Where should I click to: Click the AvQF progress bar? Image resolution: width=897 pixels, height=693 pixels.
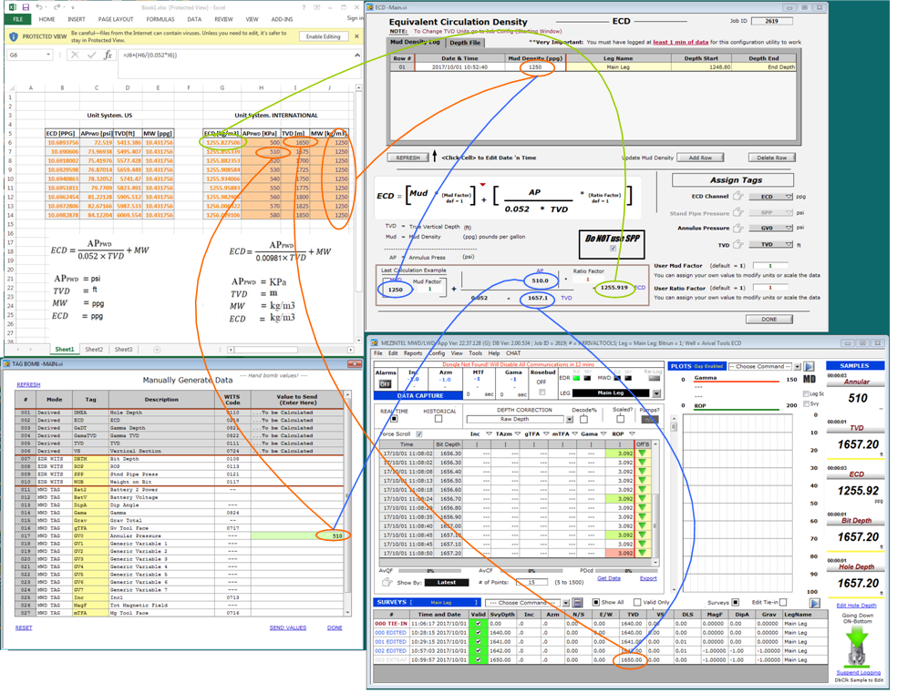pos(431,571)
